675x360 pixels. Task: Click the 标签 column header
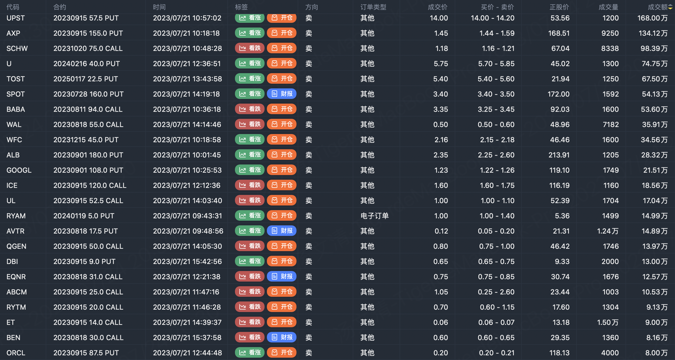tap(241, 7)
